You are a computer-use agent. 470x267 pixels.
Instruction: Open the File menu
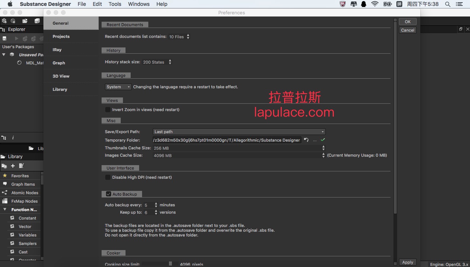(82, 4)
